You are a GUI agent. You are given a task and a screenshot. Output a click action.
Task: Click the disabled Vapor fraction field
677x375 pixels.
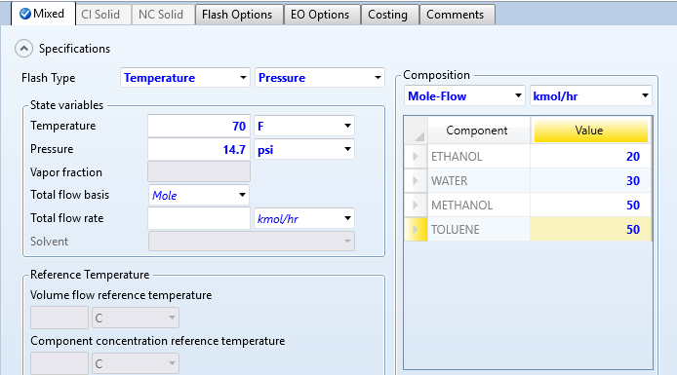(199, 172)
